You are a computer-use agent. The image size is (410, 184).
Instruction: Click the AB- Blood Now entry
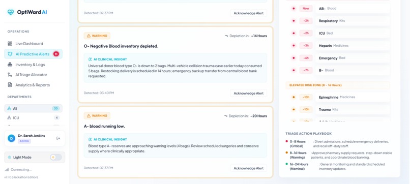click(353, 8)
